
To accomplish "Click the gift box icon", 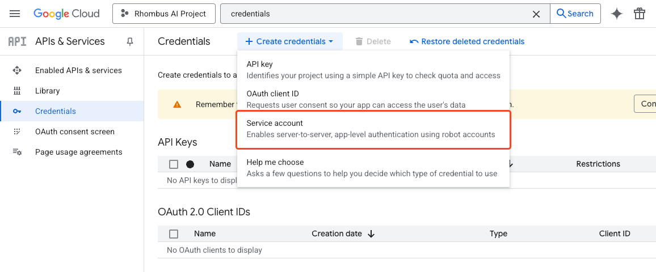I will (640, 14).
